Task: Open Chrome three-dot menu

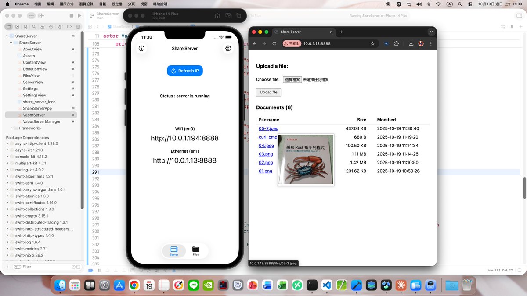Action: tap(431, 43)
